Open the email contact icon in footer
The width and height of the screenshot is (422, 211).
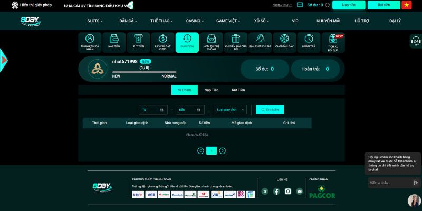tap(299, 191)
